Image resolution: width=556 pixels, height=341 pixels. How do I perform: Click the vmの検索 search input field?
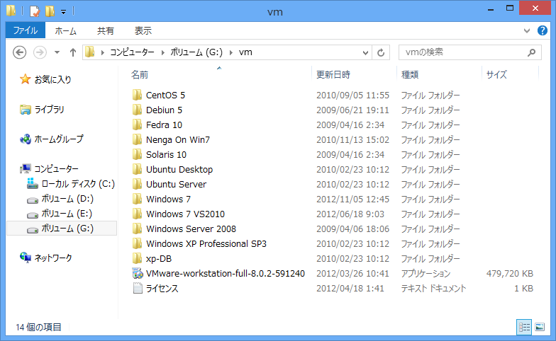[x=461, y=52]
